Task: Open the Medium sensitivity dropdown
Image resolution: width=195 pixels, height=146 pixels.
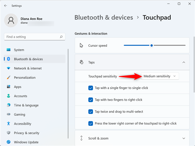Action: pyautogui.click(x=160, y=76)
